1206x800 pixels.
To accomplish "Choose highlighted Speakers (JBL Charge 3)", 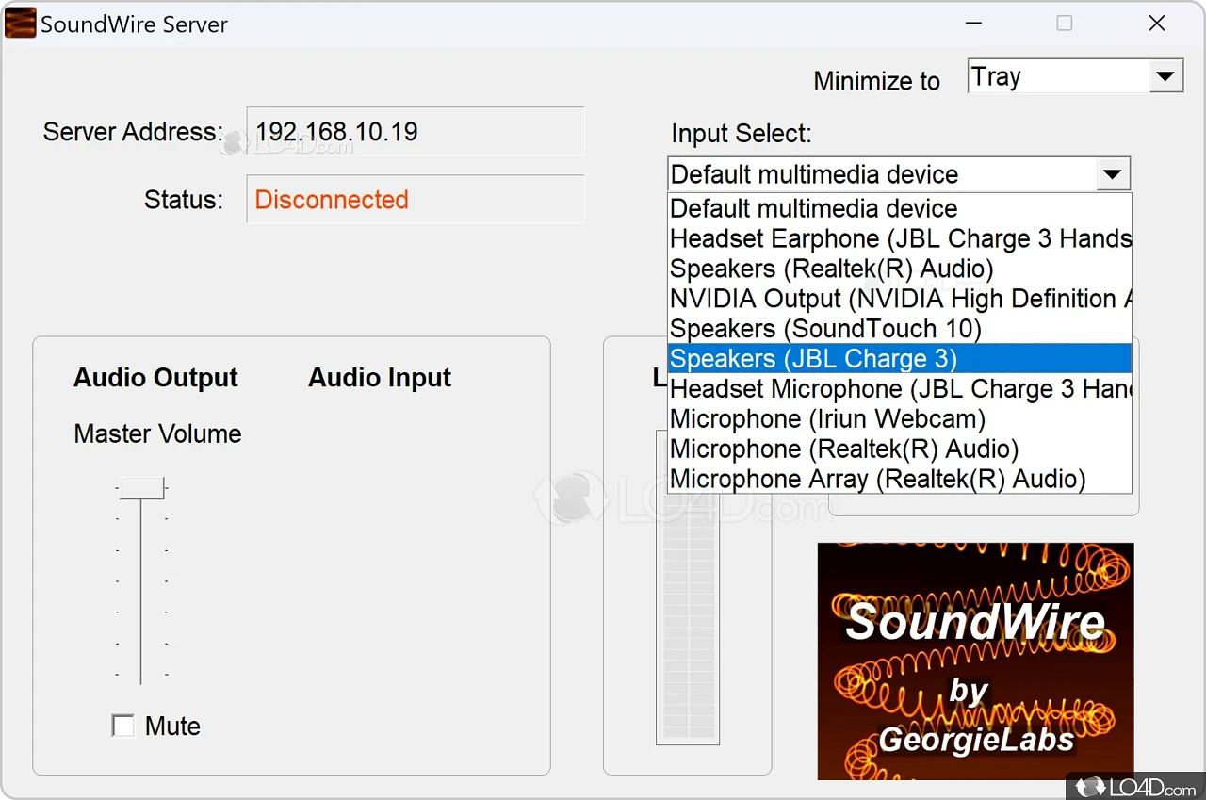I will [x=899, y=359].
